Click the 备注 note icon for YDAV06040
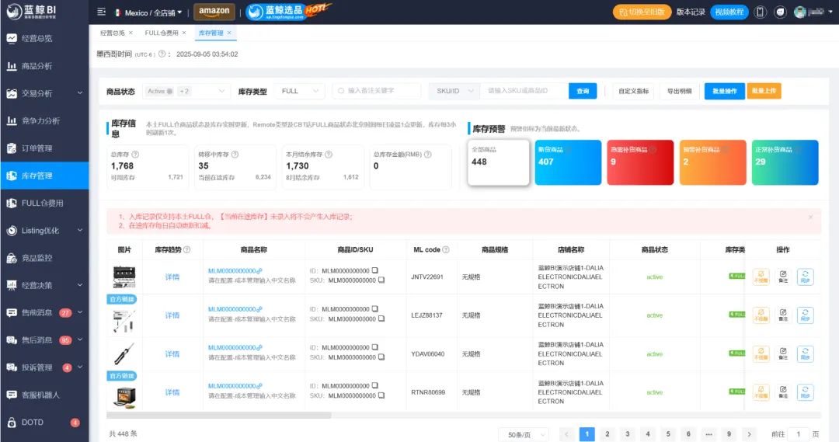The image size is (839, 442). [783, 353]
